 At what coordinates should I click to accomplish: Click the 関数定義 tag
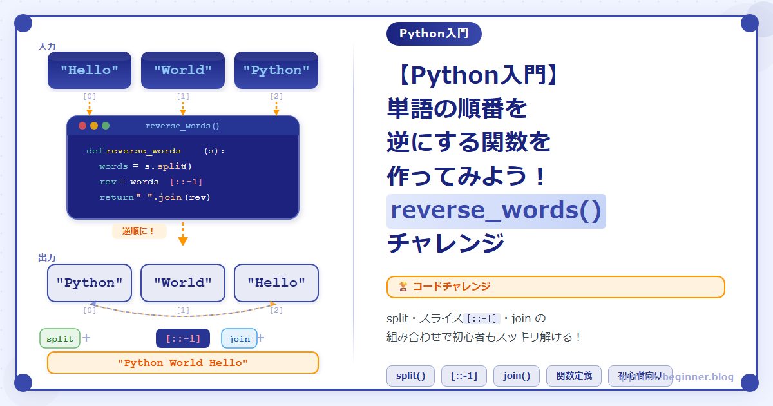click(574, 376)
